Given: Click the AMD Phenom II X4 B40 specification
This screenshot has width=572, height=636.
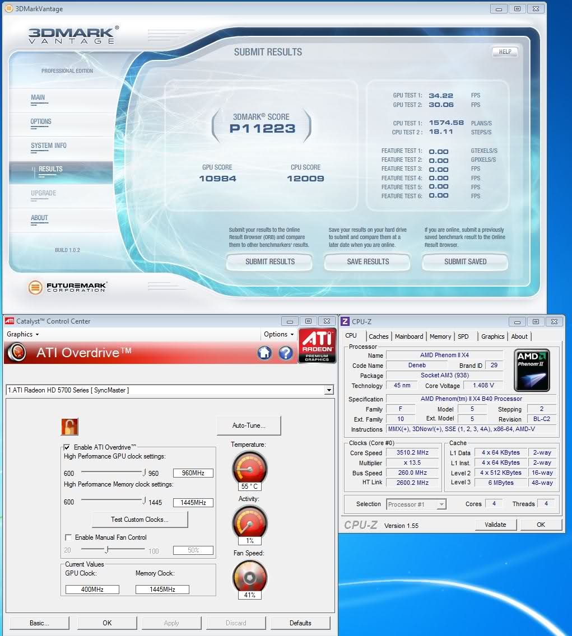Looking at the screenshot, I should coord(471,399).
